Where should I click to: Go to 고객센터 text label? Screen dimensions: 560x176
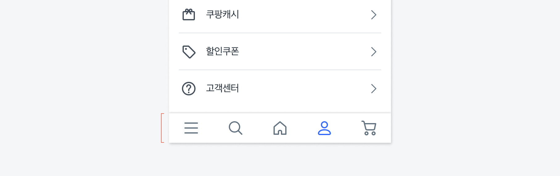pos(222,88)
